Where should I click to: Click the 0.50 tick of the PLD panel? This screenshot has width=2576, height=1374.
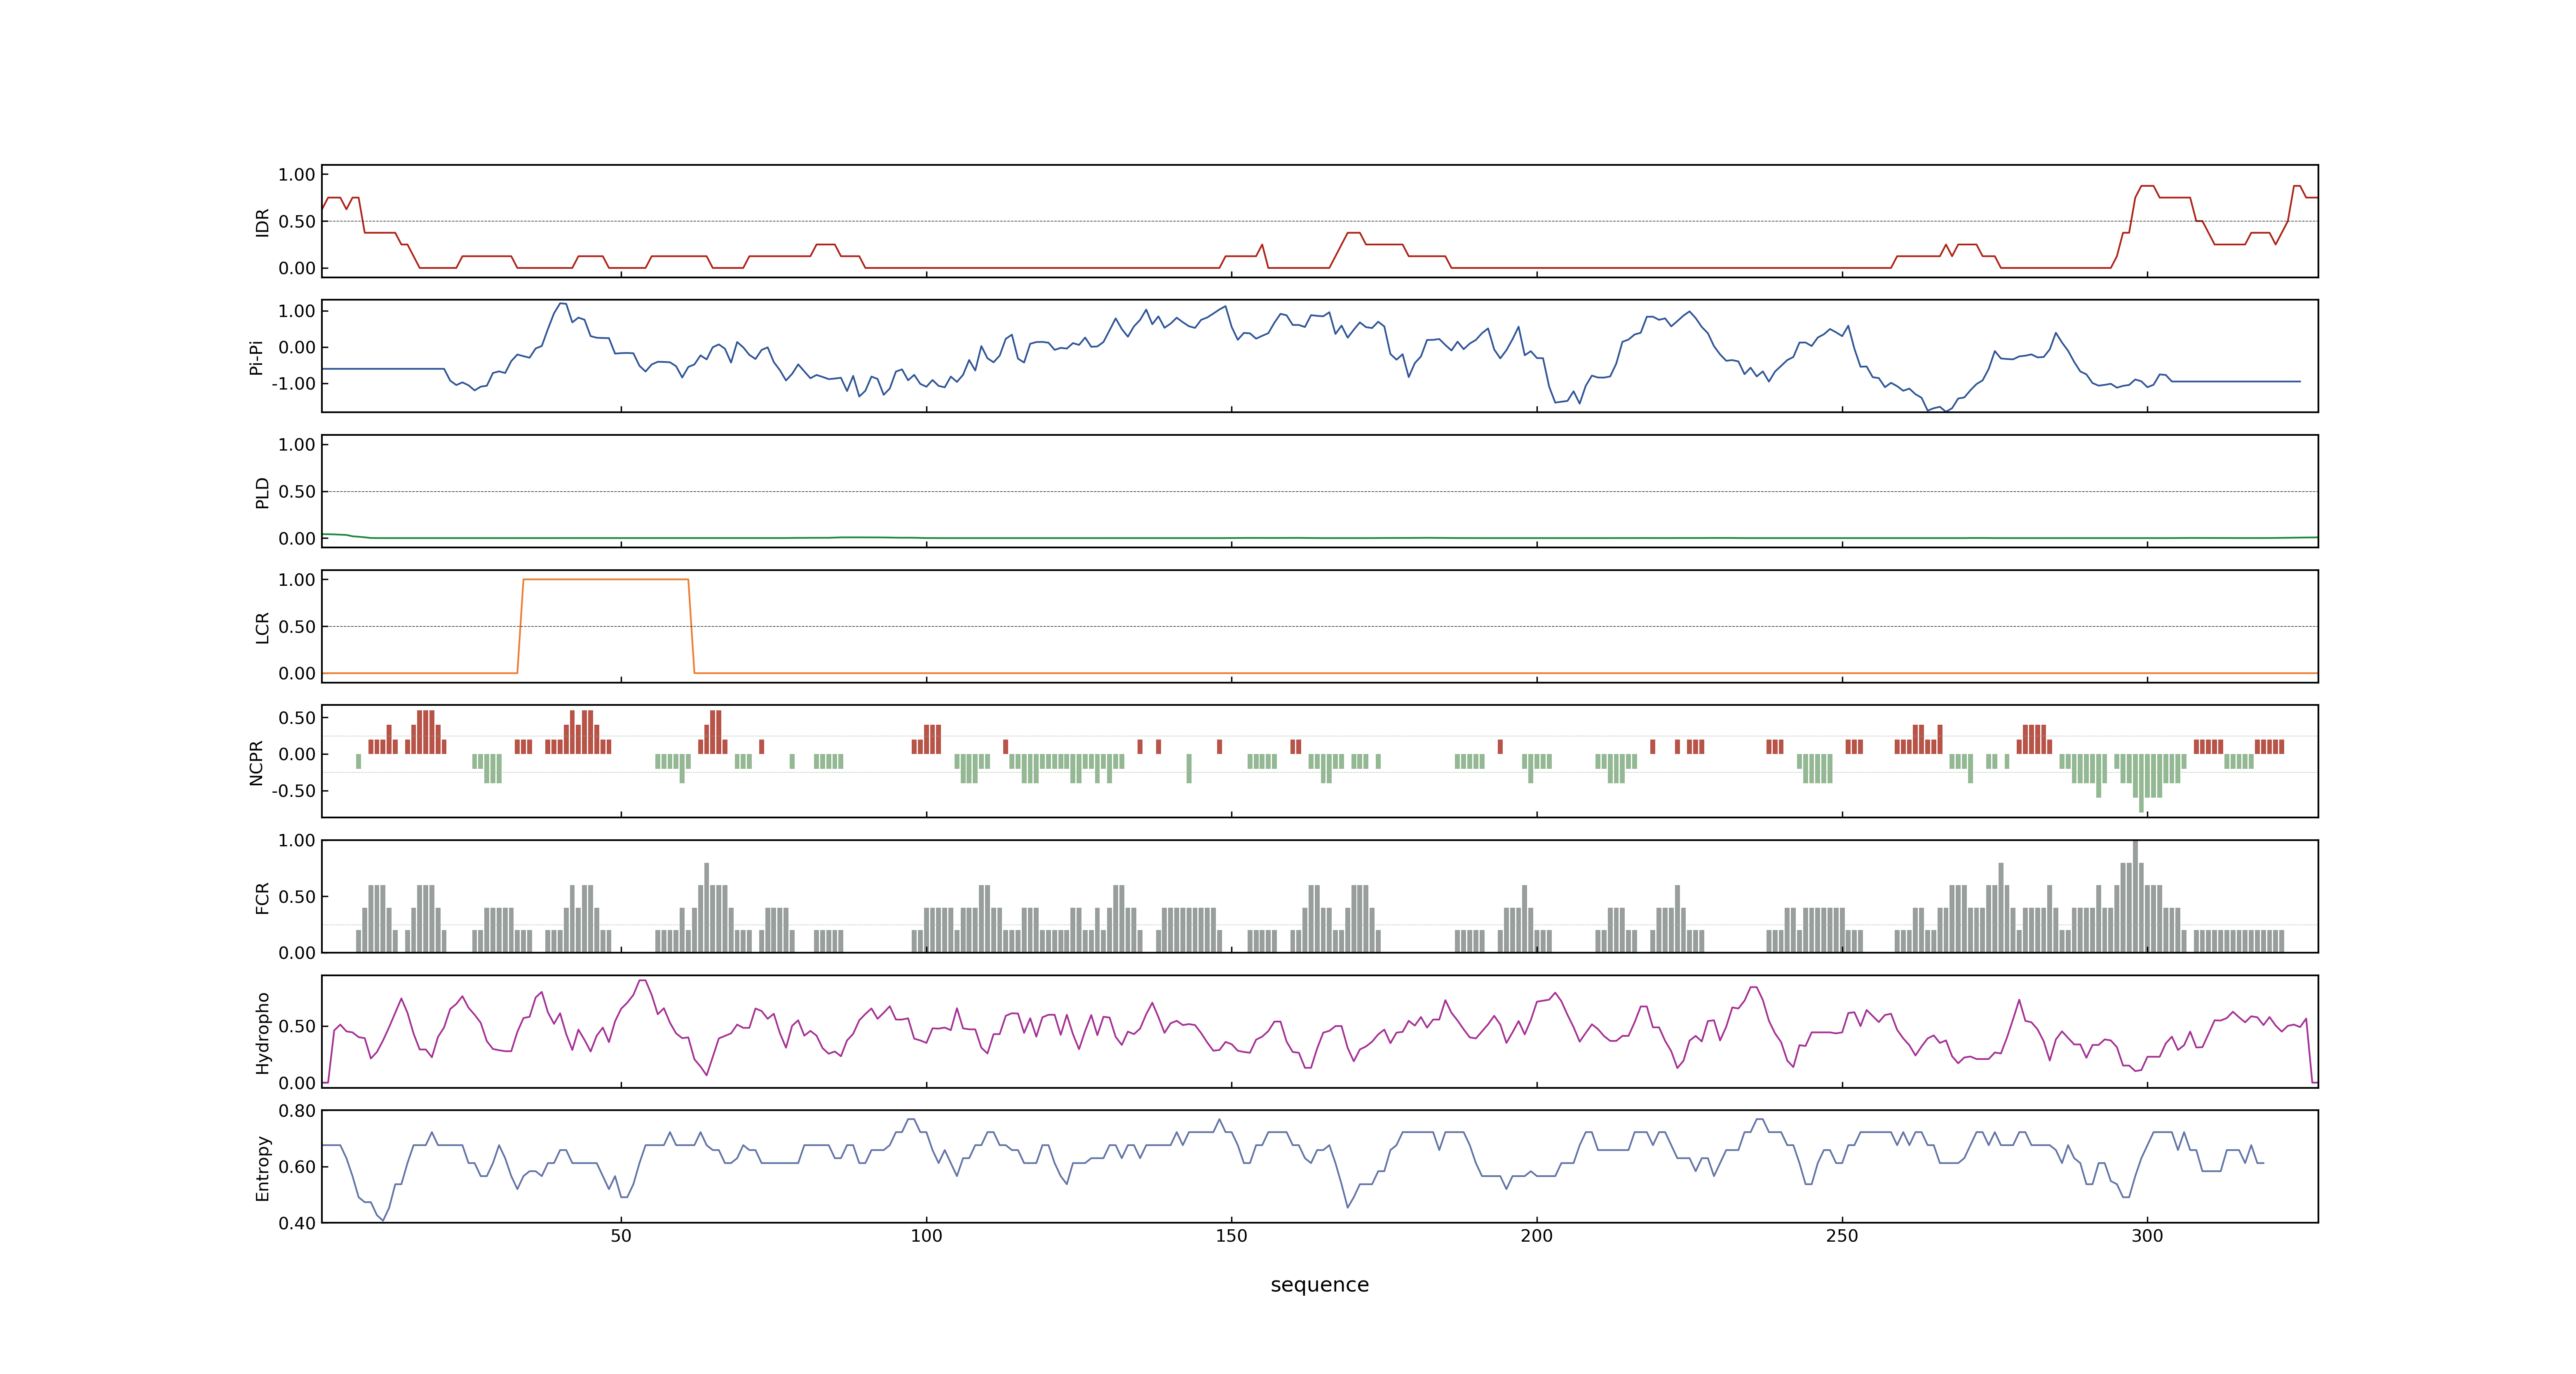[x=297, y=492]
